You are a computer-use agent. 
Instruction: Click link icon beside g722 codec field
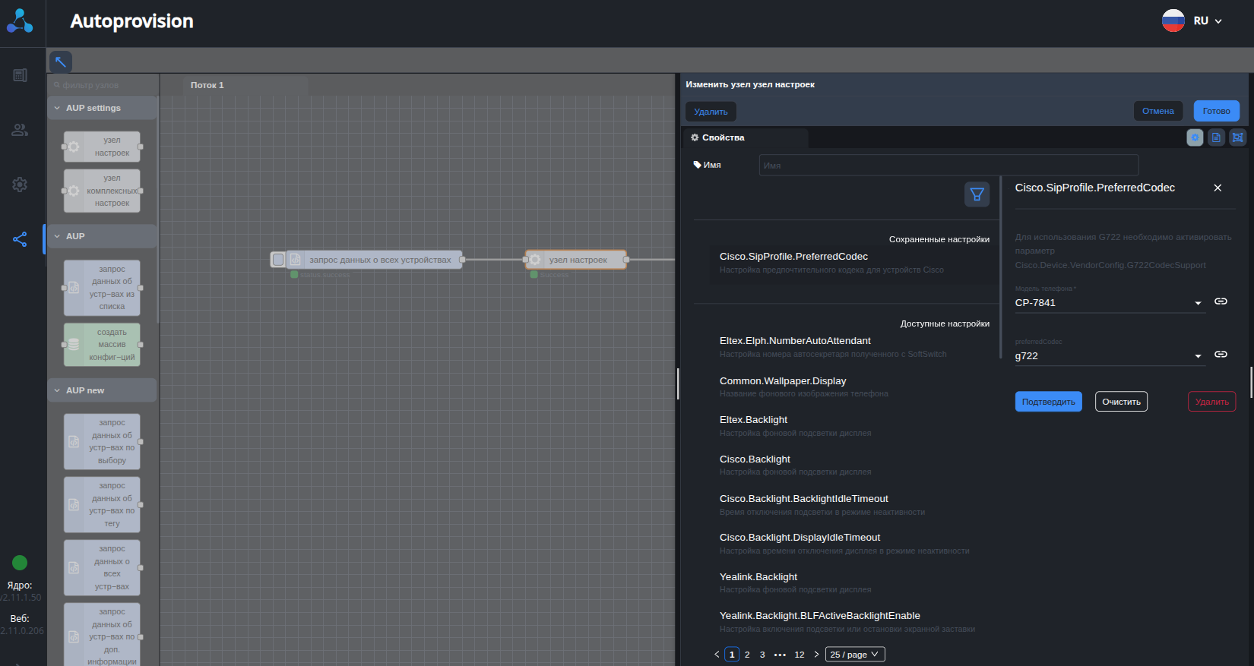tap(1221, 355)
